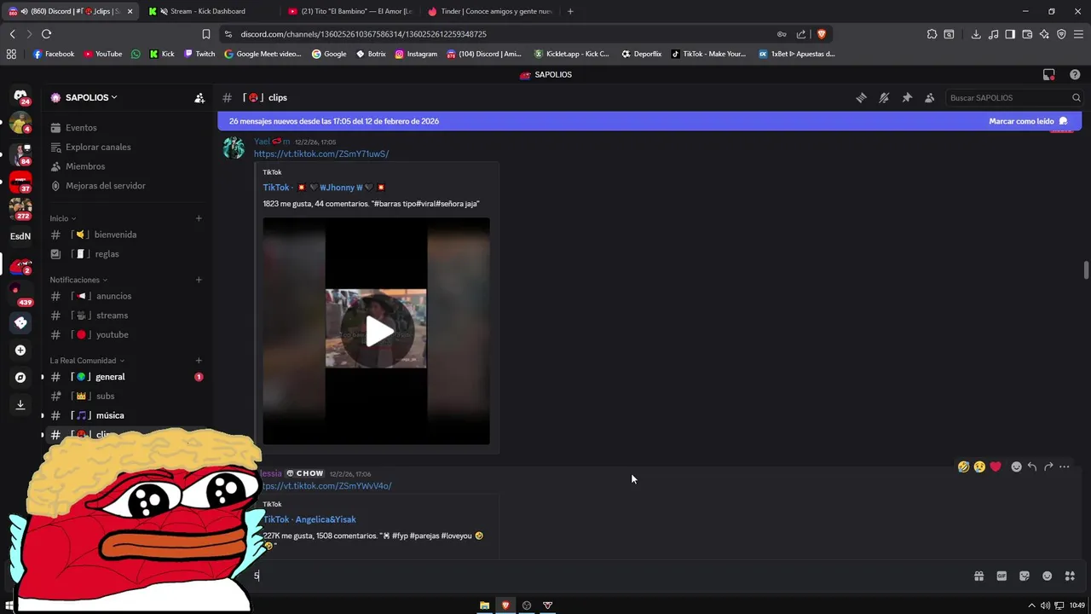Create channel in Inicio category
The image size is (1091, 614).
point(199,218)
